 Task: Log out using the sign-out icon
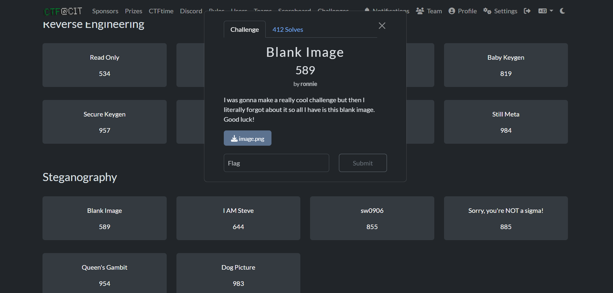527,11
